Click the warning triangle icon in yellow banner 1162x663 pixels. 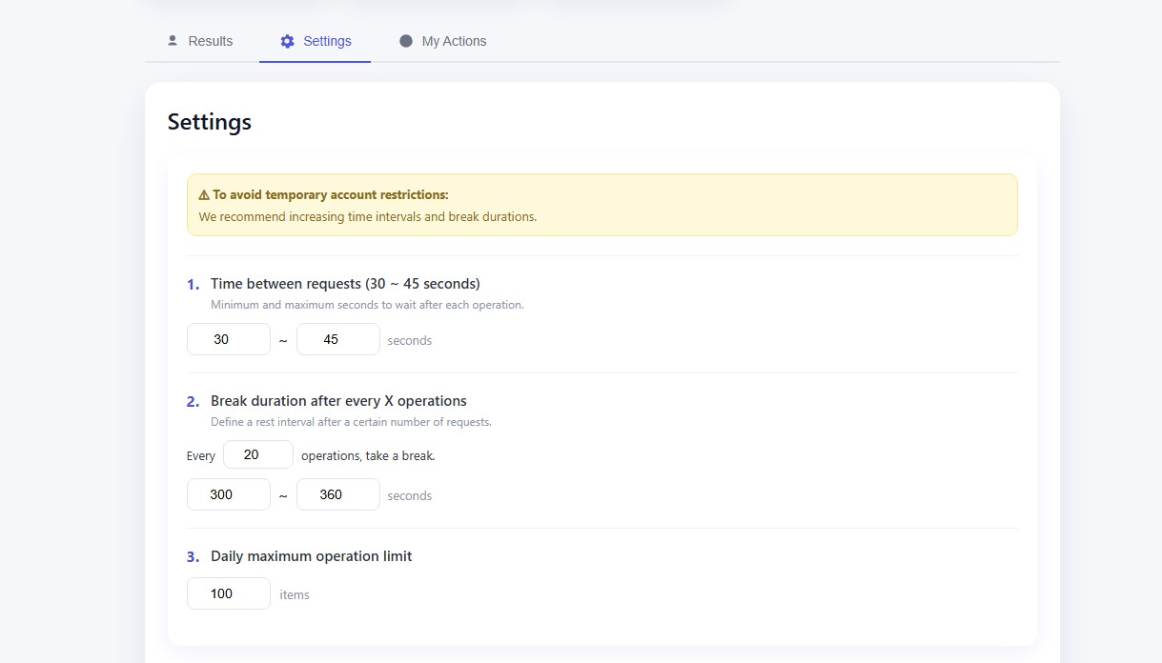[204, 194]
